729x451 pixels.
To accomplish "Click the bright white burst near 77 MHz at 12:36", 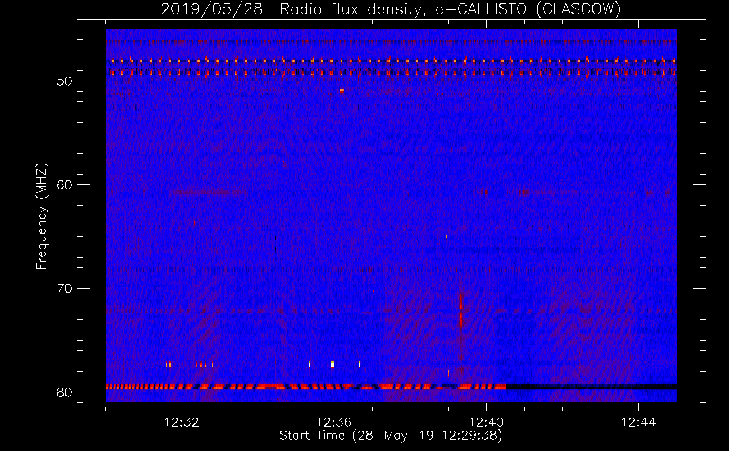I will coord(333,364).
